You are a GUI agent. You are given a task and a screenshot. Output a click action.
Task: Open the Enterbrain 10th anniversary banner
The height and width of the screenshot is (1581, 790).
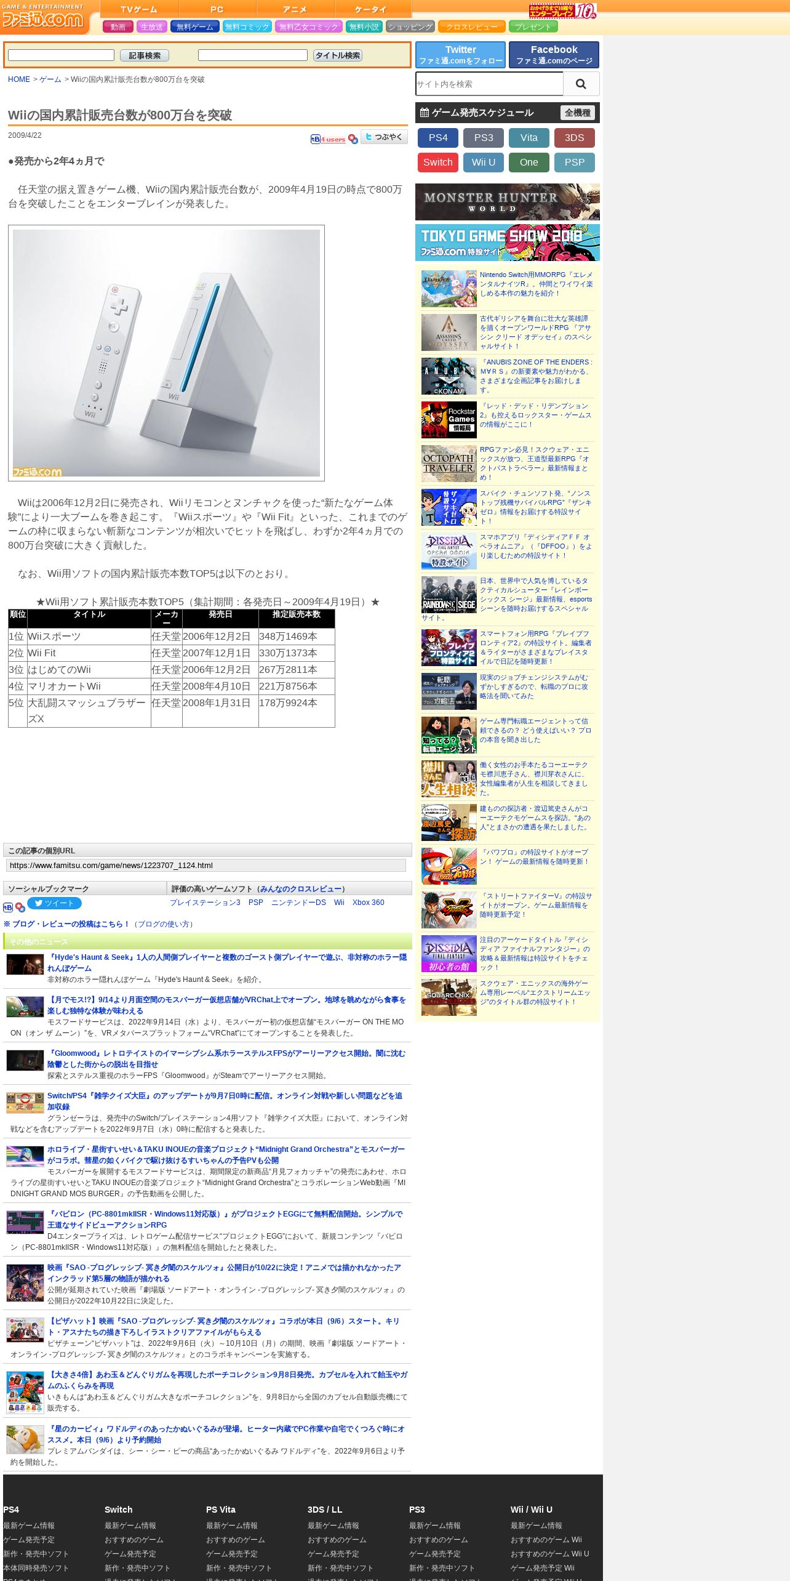tap(562, 10)
